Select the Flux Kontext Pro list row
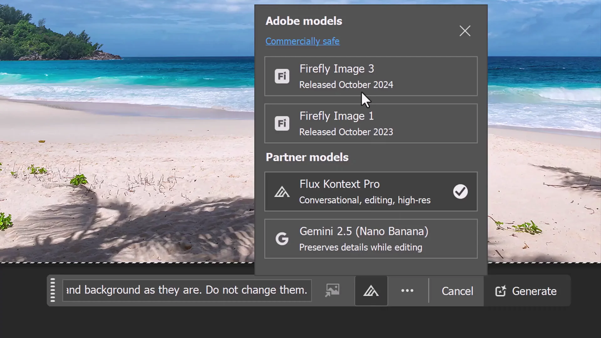This screenshot has height=338, width=601. (x=371, y=192)
